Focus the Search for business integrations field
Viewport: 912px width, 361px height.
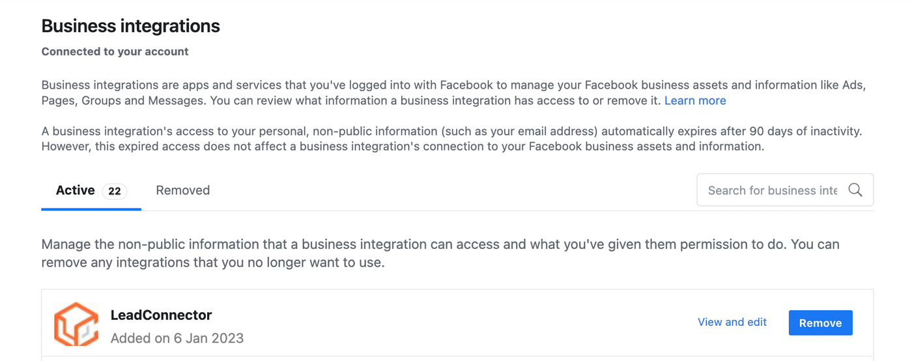772,190
